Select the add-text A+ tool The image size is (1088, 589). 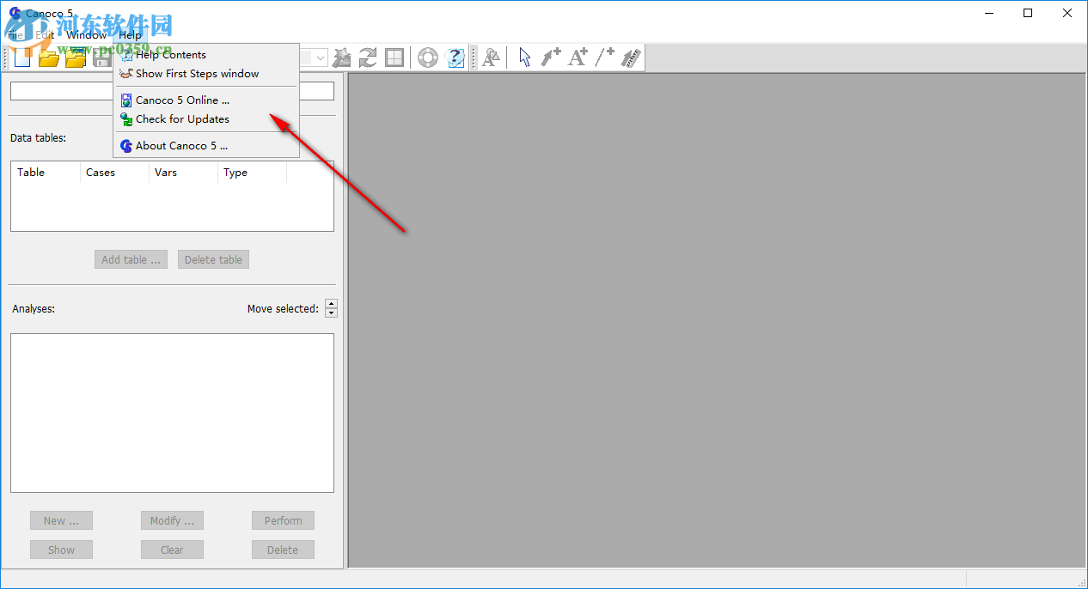[x=578, y=58]
